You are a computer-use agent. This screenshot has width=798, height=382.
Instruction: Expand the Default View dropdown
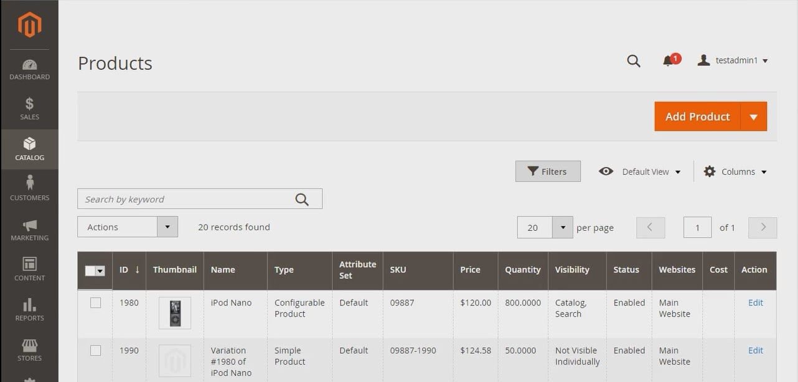tap(640, 172)
